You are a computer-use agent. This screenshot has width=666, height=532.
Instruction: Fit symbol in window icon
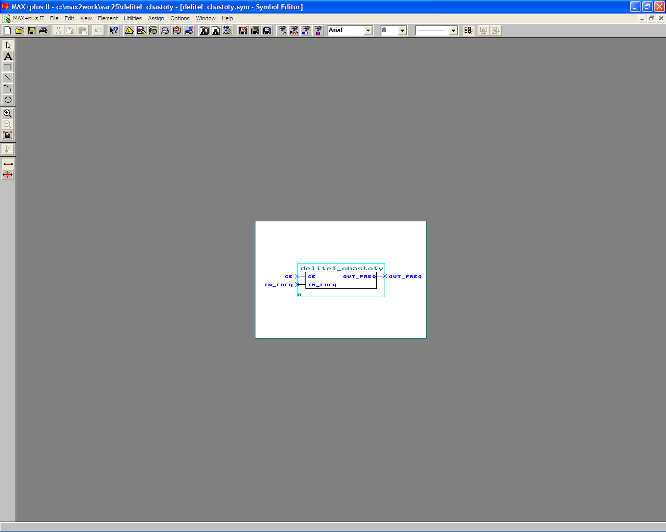(8, 136)
